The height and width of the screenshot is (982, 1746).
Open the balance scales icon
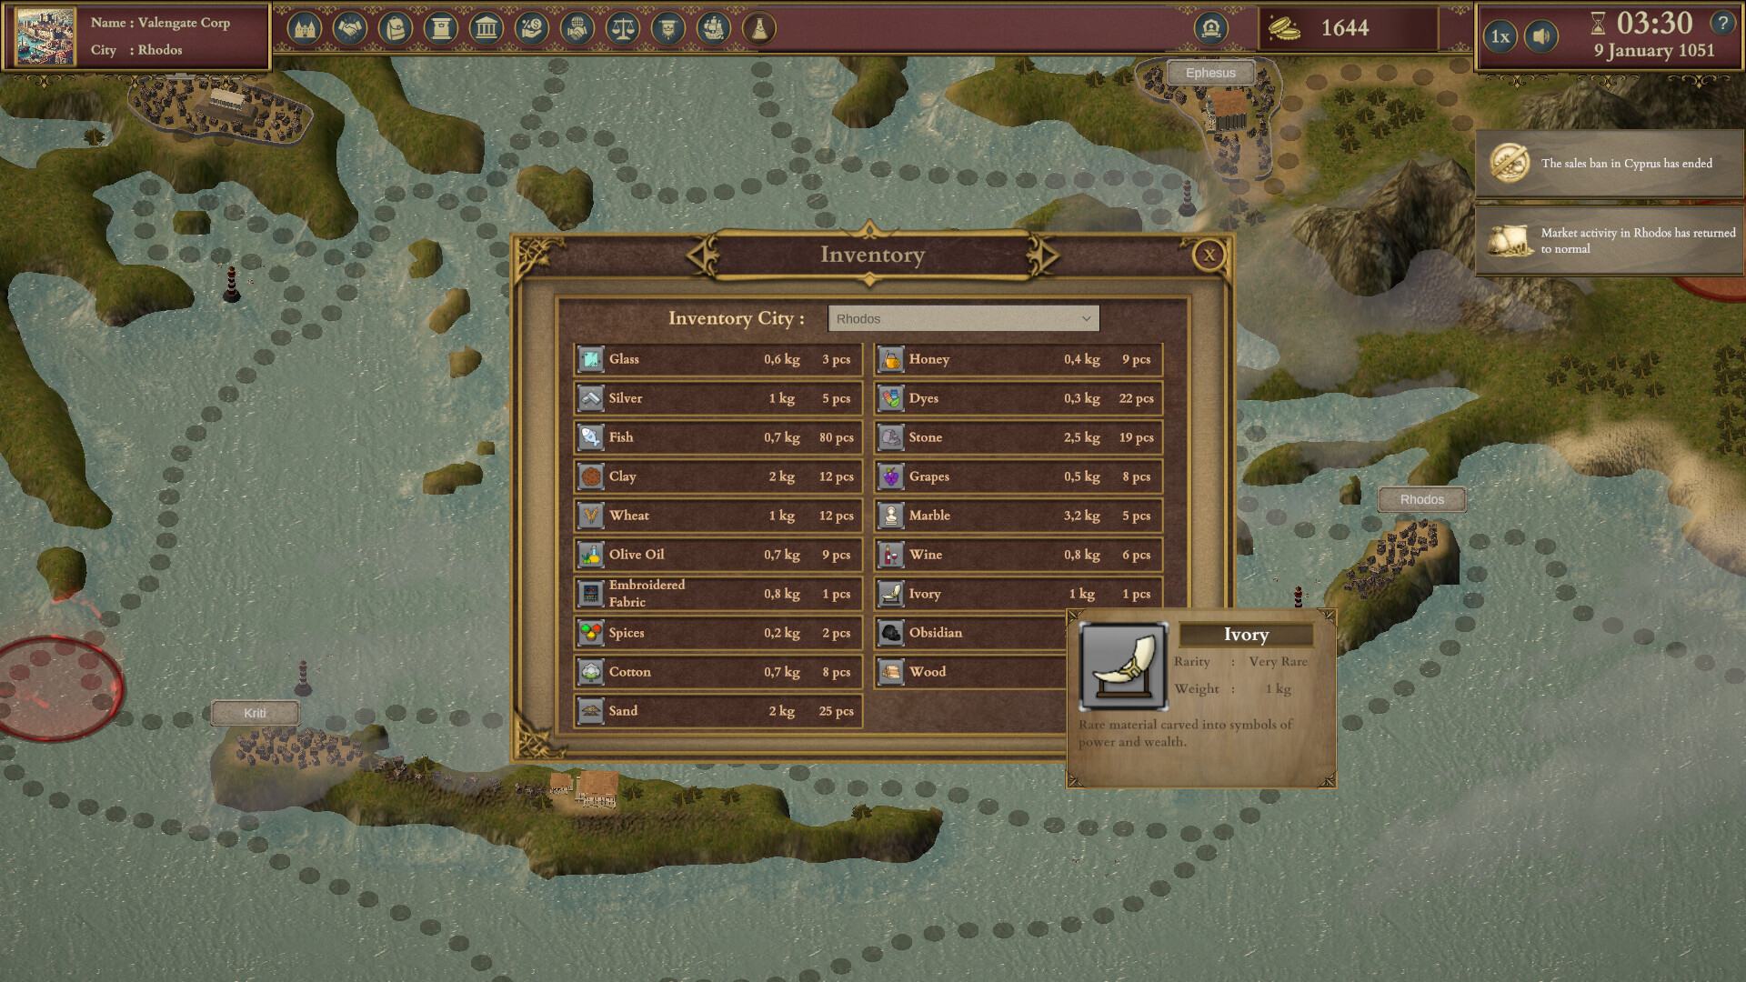tap(623, 29)
